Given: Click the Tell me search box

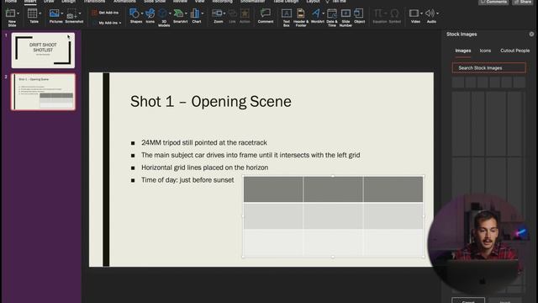Looking at the screenshot, I should click(336, 2).
